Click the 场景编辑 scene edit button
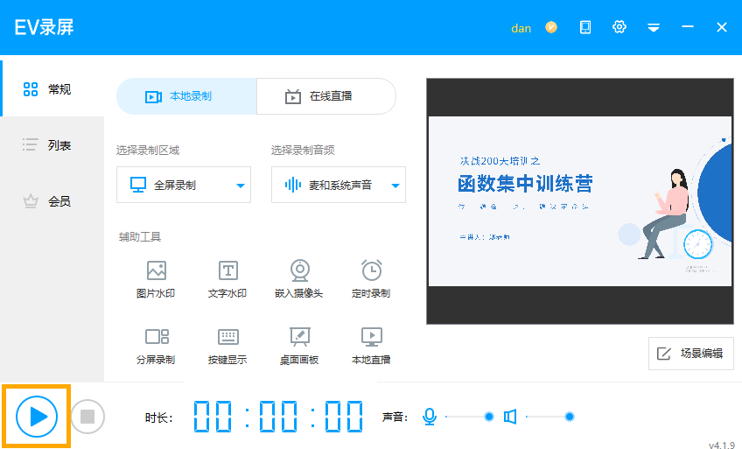Image resolution: width=742 pixels, height=449 pixels. tap(691, 354)
